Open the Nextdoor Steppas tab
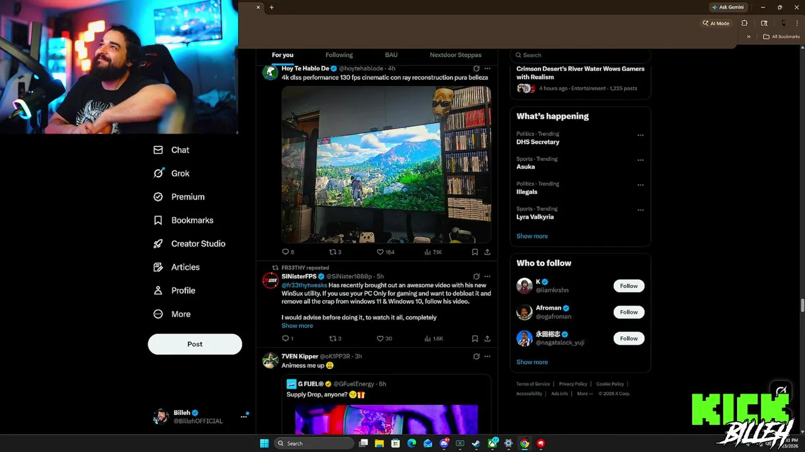 pos(455,55)
